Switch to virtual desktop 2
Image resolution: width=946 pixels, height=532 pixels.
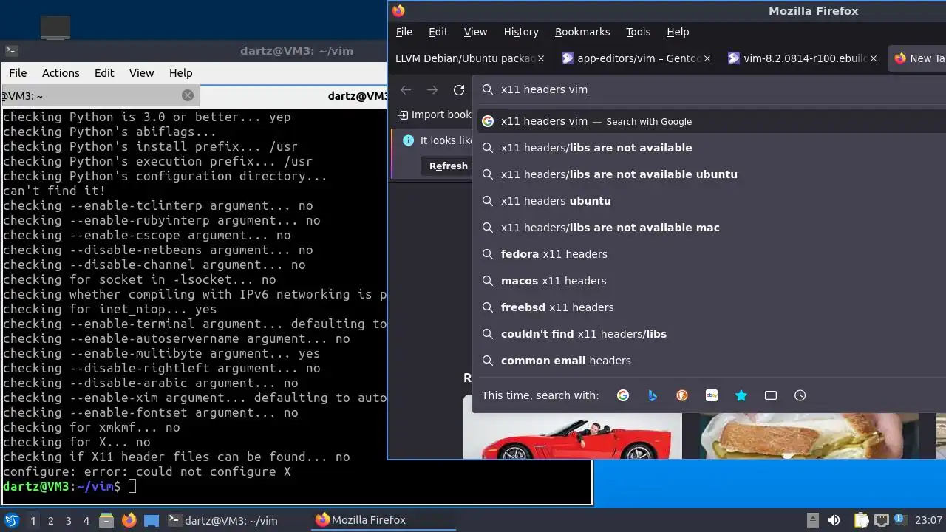[x=51, y=520]
